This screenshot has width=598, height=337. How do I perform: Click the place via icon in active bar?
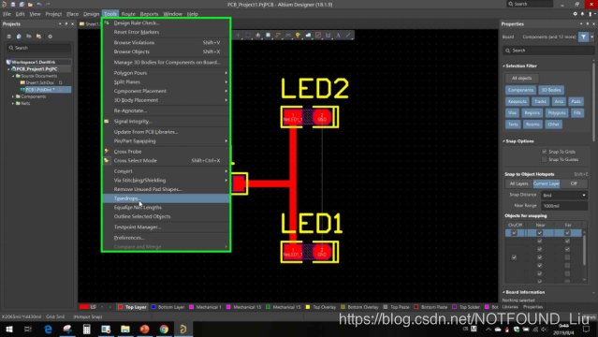pyautogui.click(x=298, y=36)
